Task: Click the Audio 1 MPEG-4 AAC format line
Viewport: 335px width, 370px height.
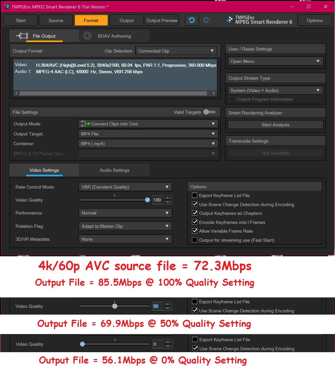Action: coord(79,72)
